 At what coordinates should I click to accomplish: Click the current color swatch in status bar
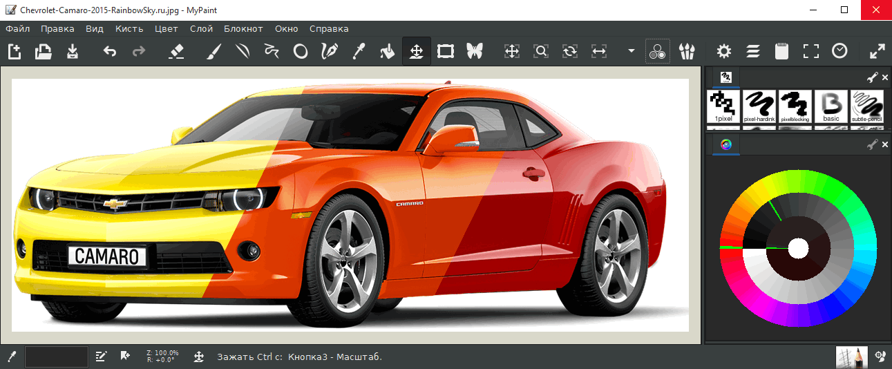[57, 357]
